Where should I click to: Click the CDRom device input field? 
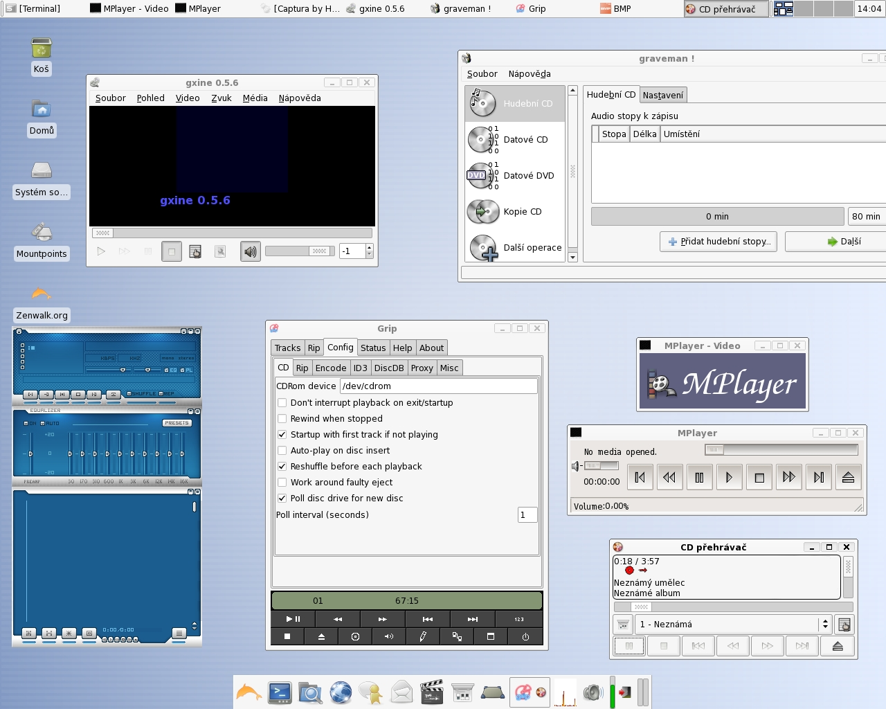(x=439, y=386)
